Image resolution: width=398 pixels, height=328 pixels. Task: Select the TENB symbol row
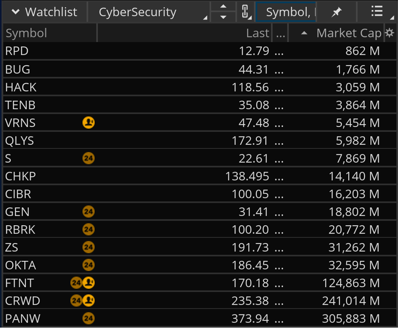199,105
